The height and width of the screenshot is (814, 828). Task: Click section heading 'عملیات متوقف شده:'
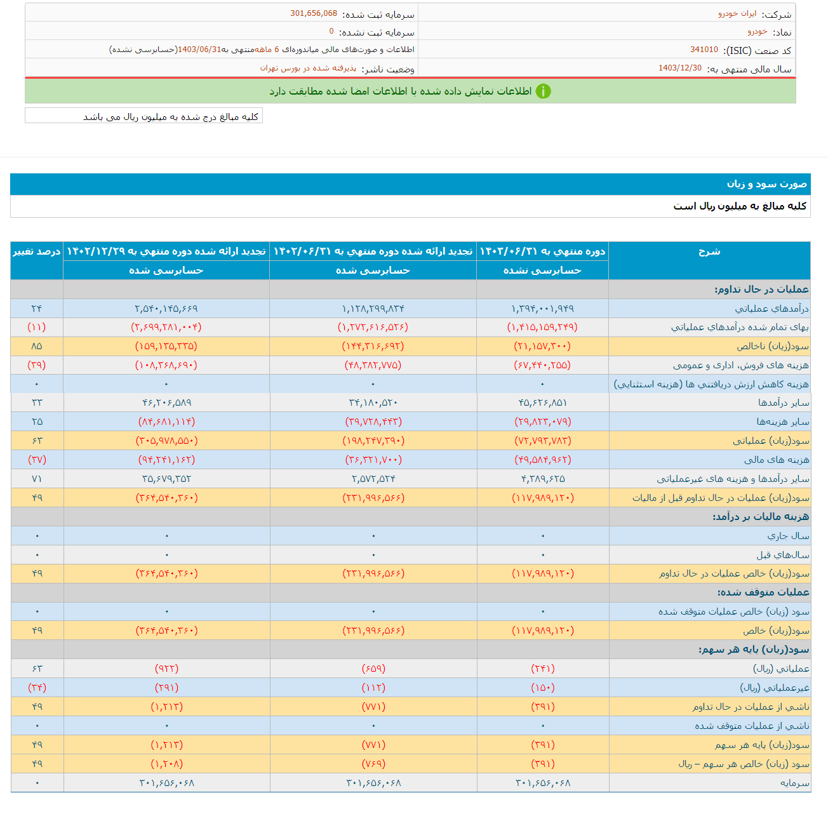[763, 592]
